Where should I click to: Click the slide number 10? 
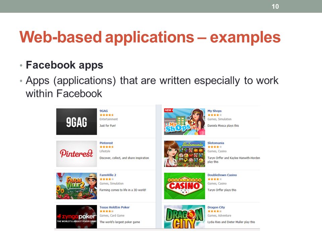[275, 7]
